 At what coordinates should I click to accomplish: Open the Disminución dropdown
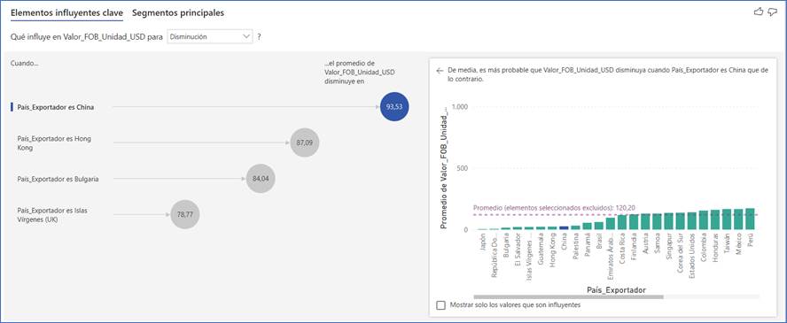click(x=210, y=36)
